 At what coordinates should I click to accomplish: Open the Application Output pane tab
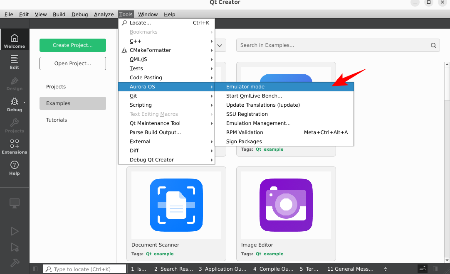[223, 269]
